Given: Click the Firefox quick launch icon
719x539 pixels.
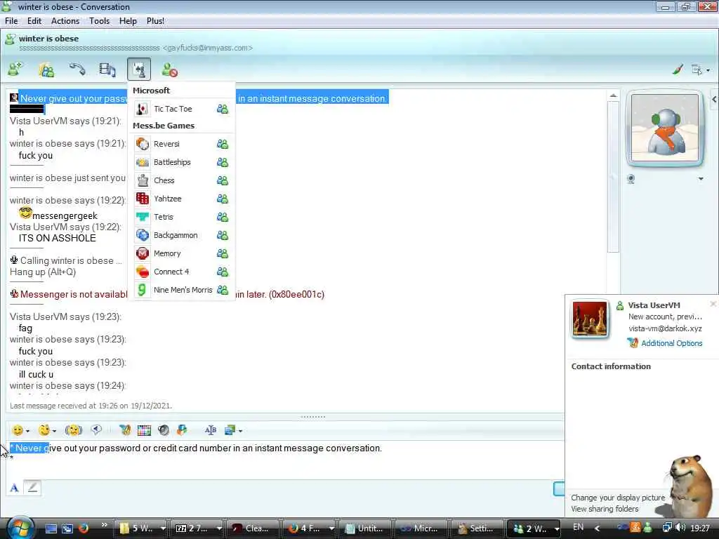Looking at the screenshot, I should click(x=84, y=528).
